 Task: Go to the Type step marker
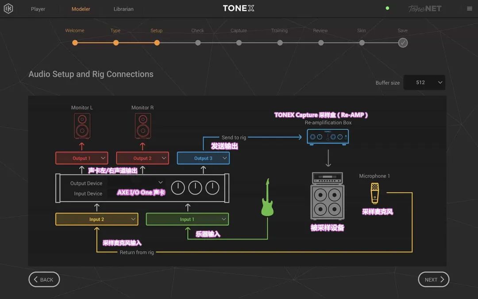[x=116, y=43]
